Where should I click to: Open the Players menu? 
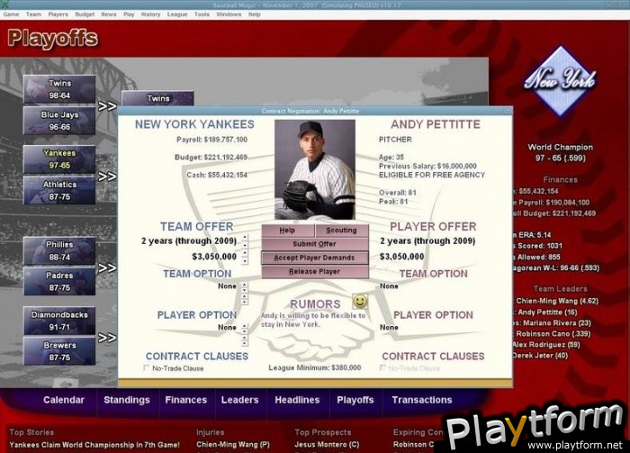pyautogui.click(x=58, y=14)
